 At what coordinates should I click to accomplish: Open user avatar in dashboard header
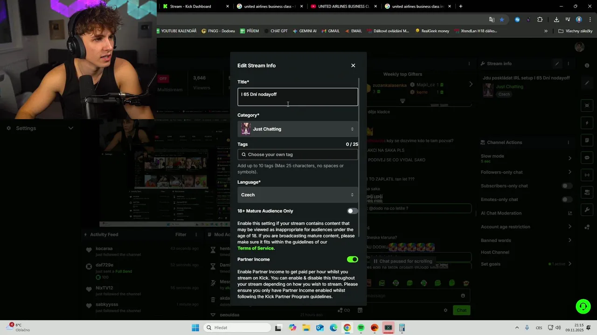(580, 47)
